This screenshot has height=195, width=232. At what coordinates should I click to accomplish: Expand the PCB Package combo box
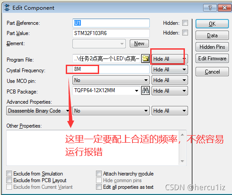click(106, 90)
